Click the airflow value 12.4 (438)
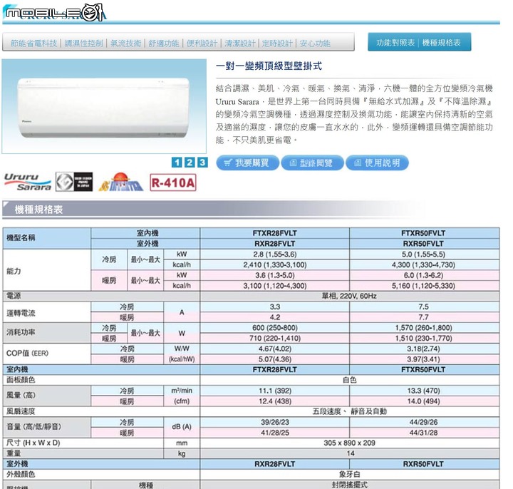The image size is (513, 489). tap(275, 401)
